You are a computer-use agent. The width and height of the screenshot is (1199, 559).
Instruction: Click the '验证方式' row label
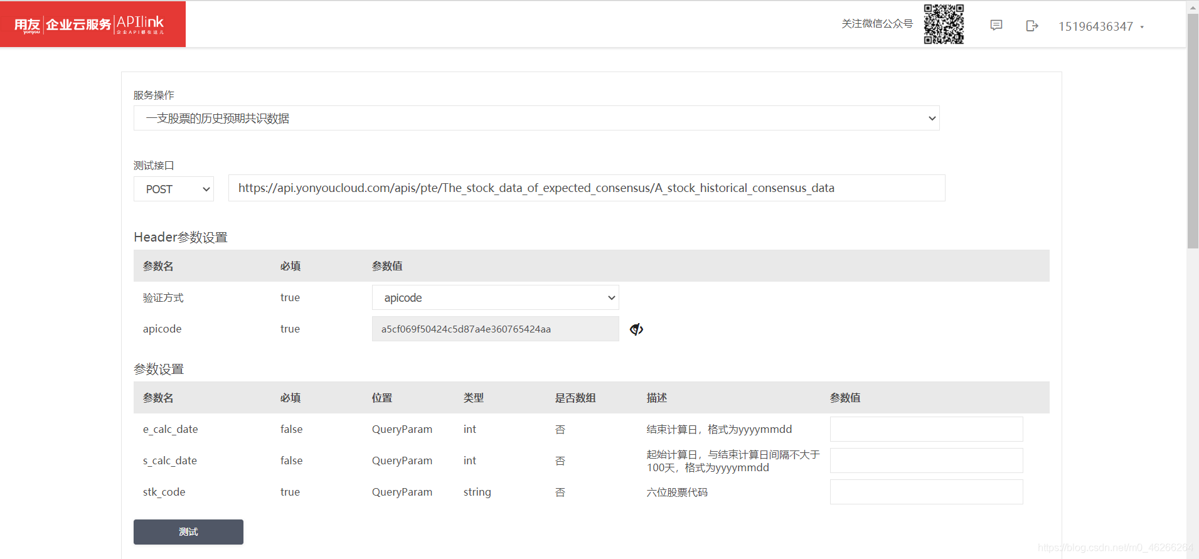click(163, 297)
